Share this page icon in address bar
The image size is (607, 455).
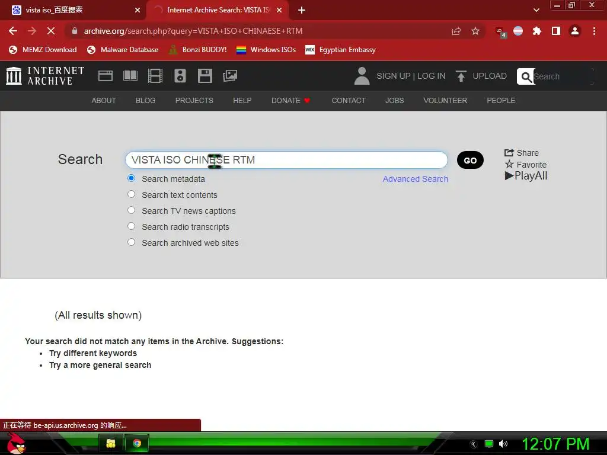pyautogui.click(x=456, y=31)
